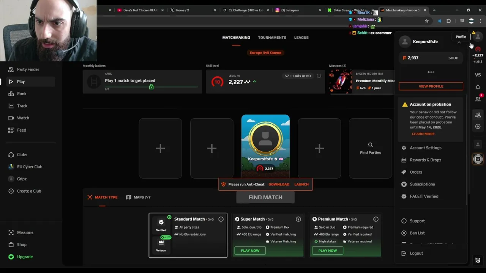The image size is (486, 273).
Task: Click the Monthly ladders placement card
Action: 142,81
